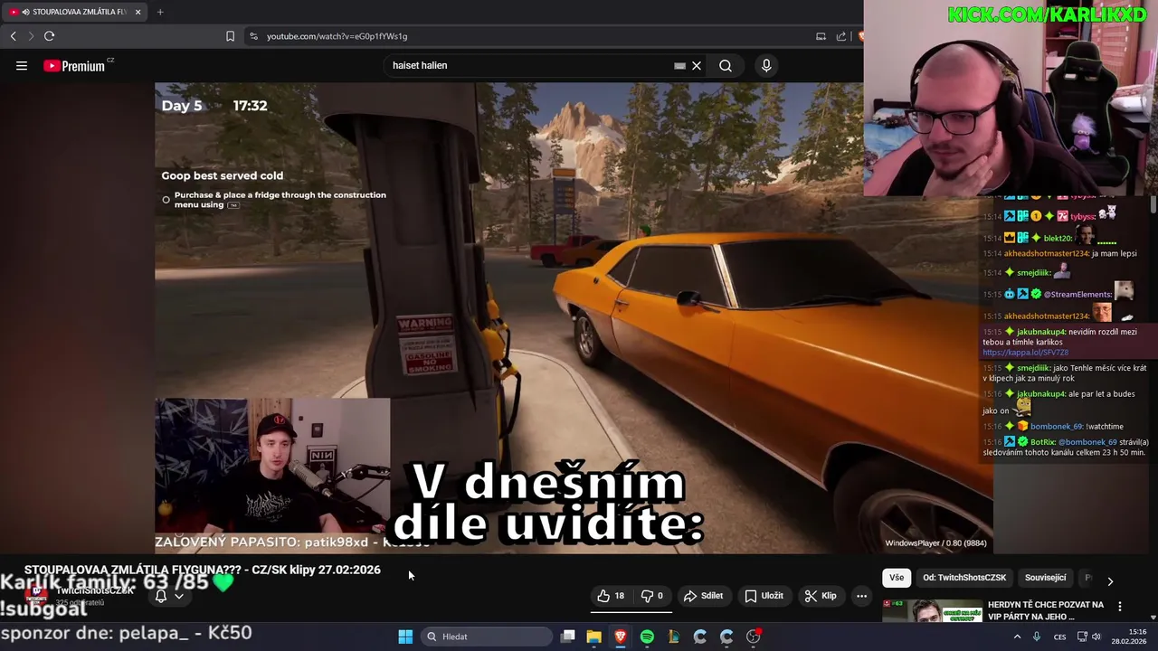Click username bombonek_69 in chat
Screen dimensions: 1158x651
coord(1061,426)
